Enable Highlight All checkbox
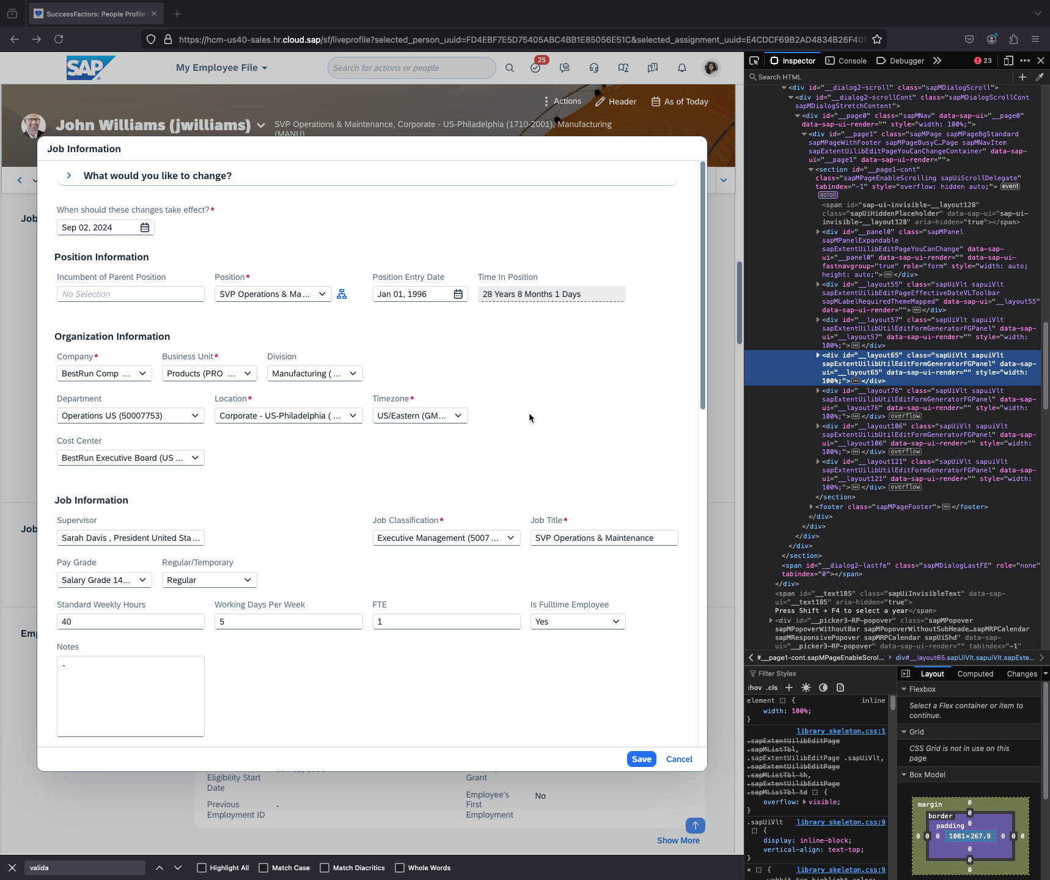Screen dimensions: 1050x880 coord(202,868)
